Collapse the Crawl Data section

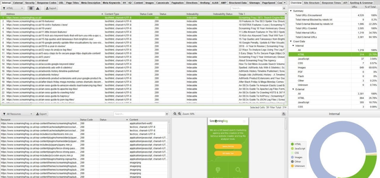coord(291,41)
